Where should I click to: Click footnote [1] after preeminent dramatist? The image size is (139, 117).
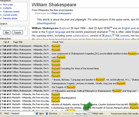[110, 31]
